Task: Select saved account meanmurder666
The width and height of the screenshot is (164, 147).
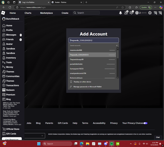Action: coord(92,50)
